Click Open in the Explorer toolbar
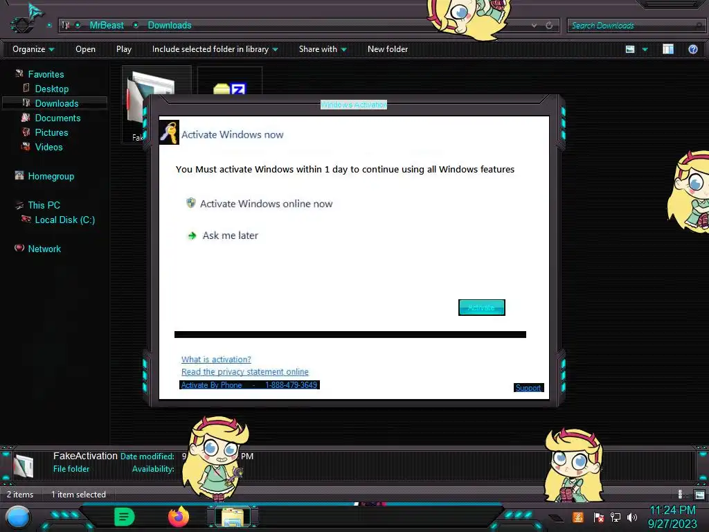Image resolution: width=709 pixels, height=532 pixels. click(x=85, y=49)
